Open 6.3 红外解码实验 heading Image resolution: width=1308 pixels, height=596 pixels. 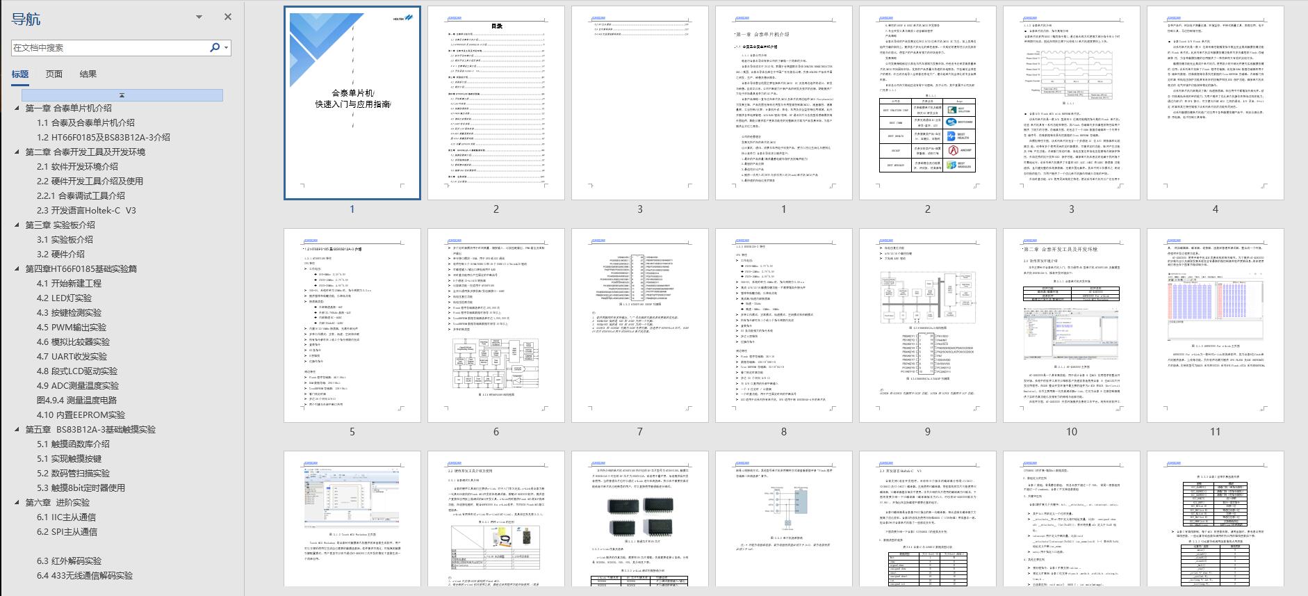69,561
